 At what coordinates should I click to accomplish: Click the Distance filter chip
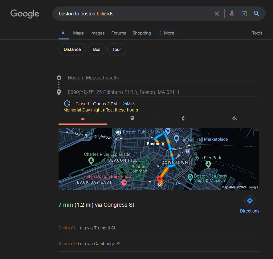(x=72, y=49)
